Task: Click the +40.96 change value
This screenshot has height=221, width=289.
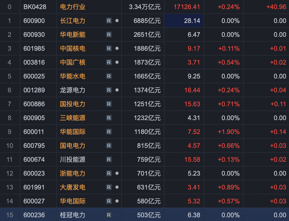Action: click(x=276, y=7)
